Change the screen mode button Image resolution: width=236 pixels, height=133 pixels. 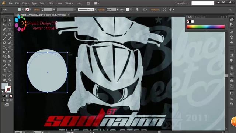7,105
